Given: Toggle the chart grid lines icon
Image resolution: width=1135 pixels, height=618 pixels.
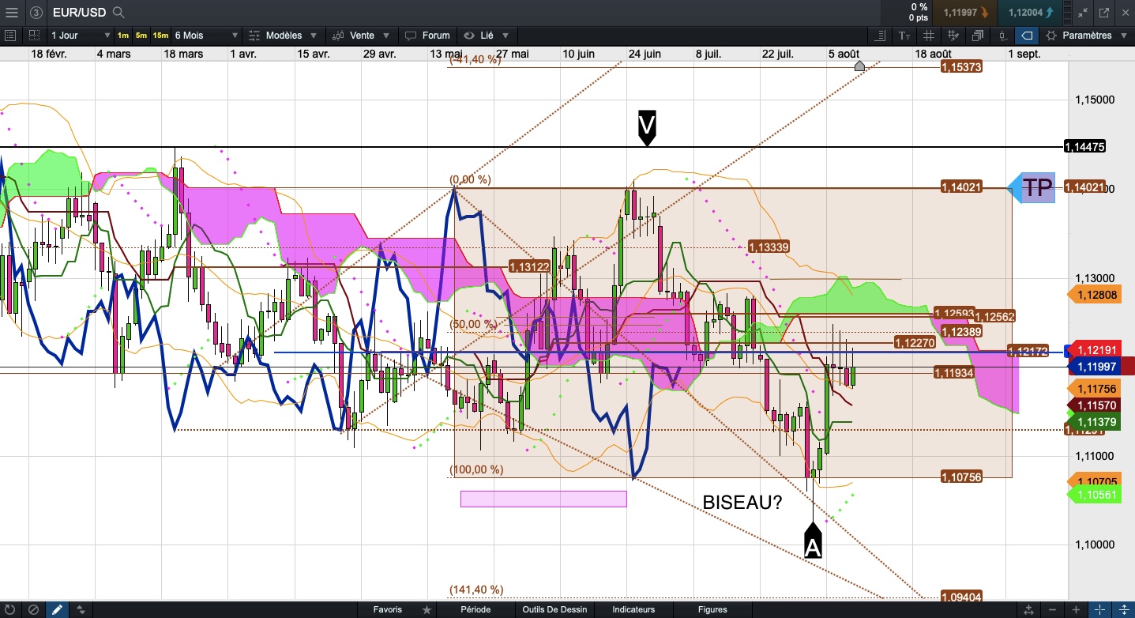Looking at the screenshot, I should click(929, 36).
